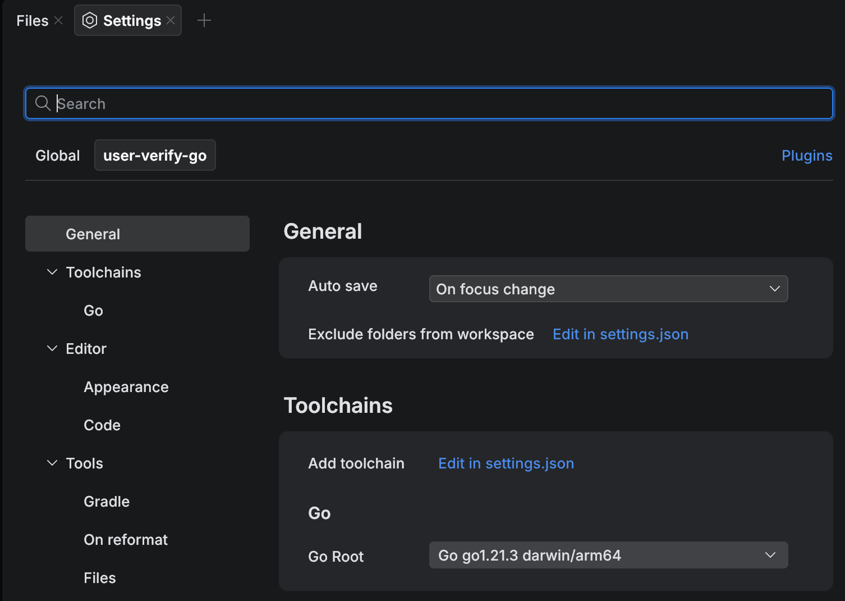Open a new tab with the plus icon
The height and width of the screenshot is (601, 845).
[x=204, y=20]
